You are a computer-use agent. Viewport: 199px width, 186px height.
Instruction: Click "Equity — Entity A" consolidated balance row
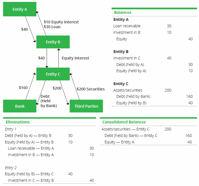tap(119, 142)
